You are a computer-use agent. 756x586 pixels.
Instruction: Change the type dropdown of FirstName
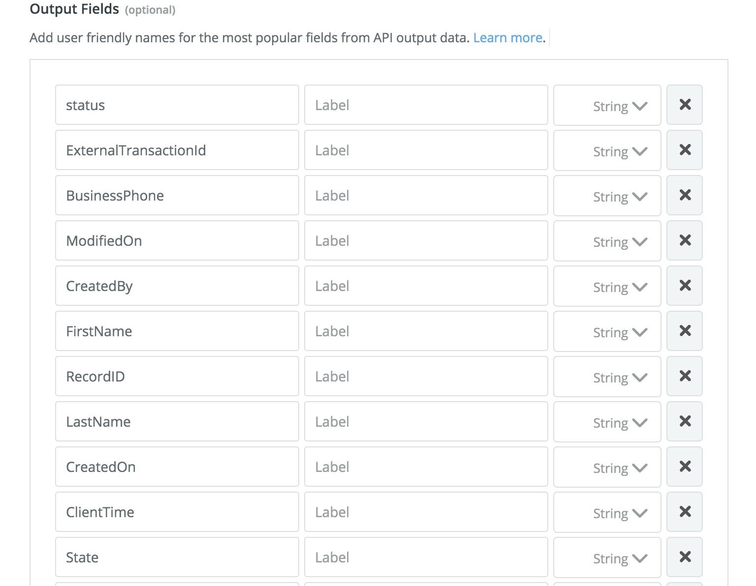[x=607, y=332]
